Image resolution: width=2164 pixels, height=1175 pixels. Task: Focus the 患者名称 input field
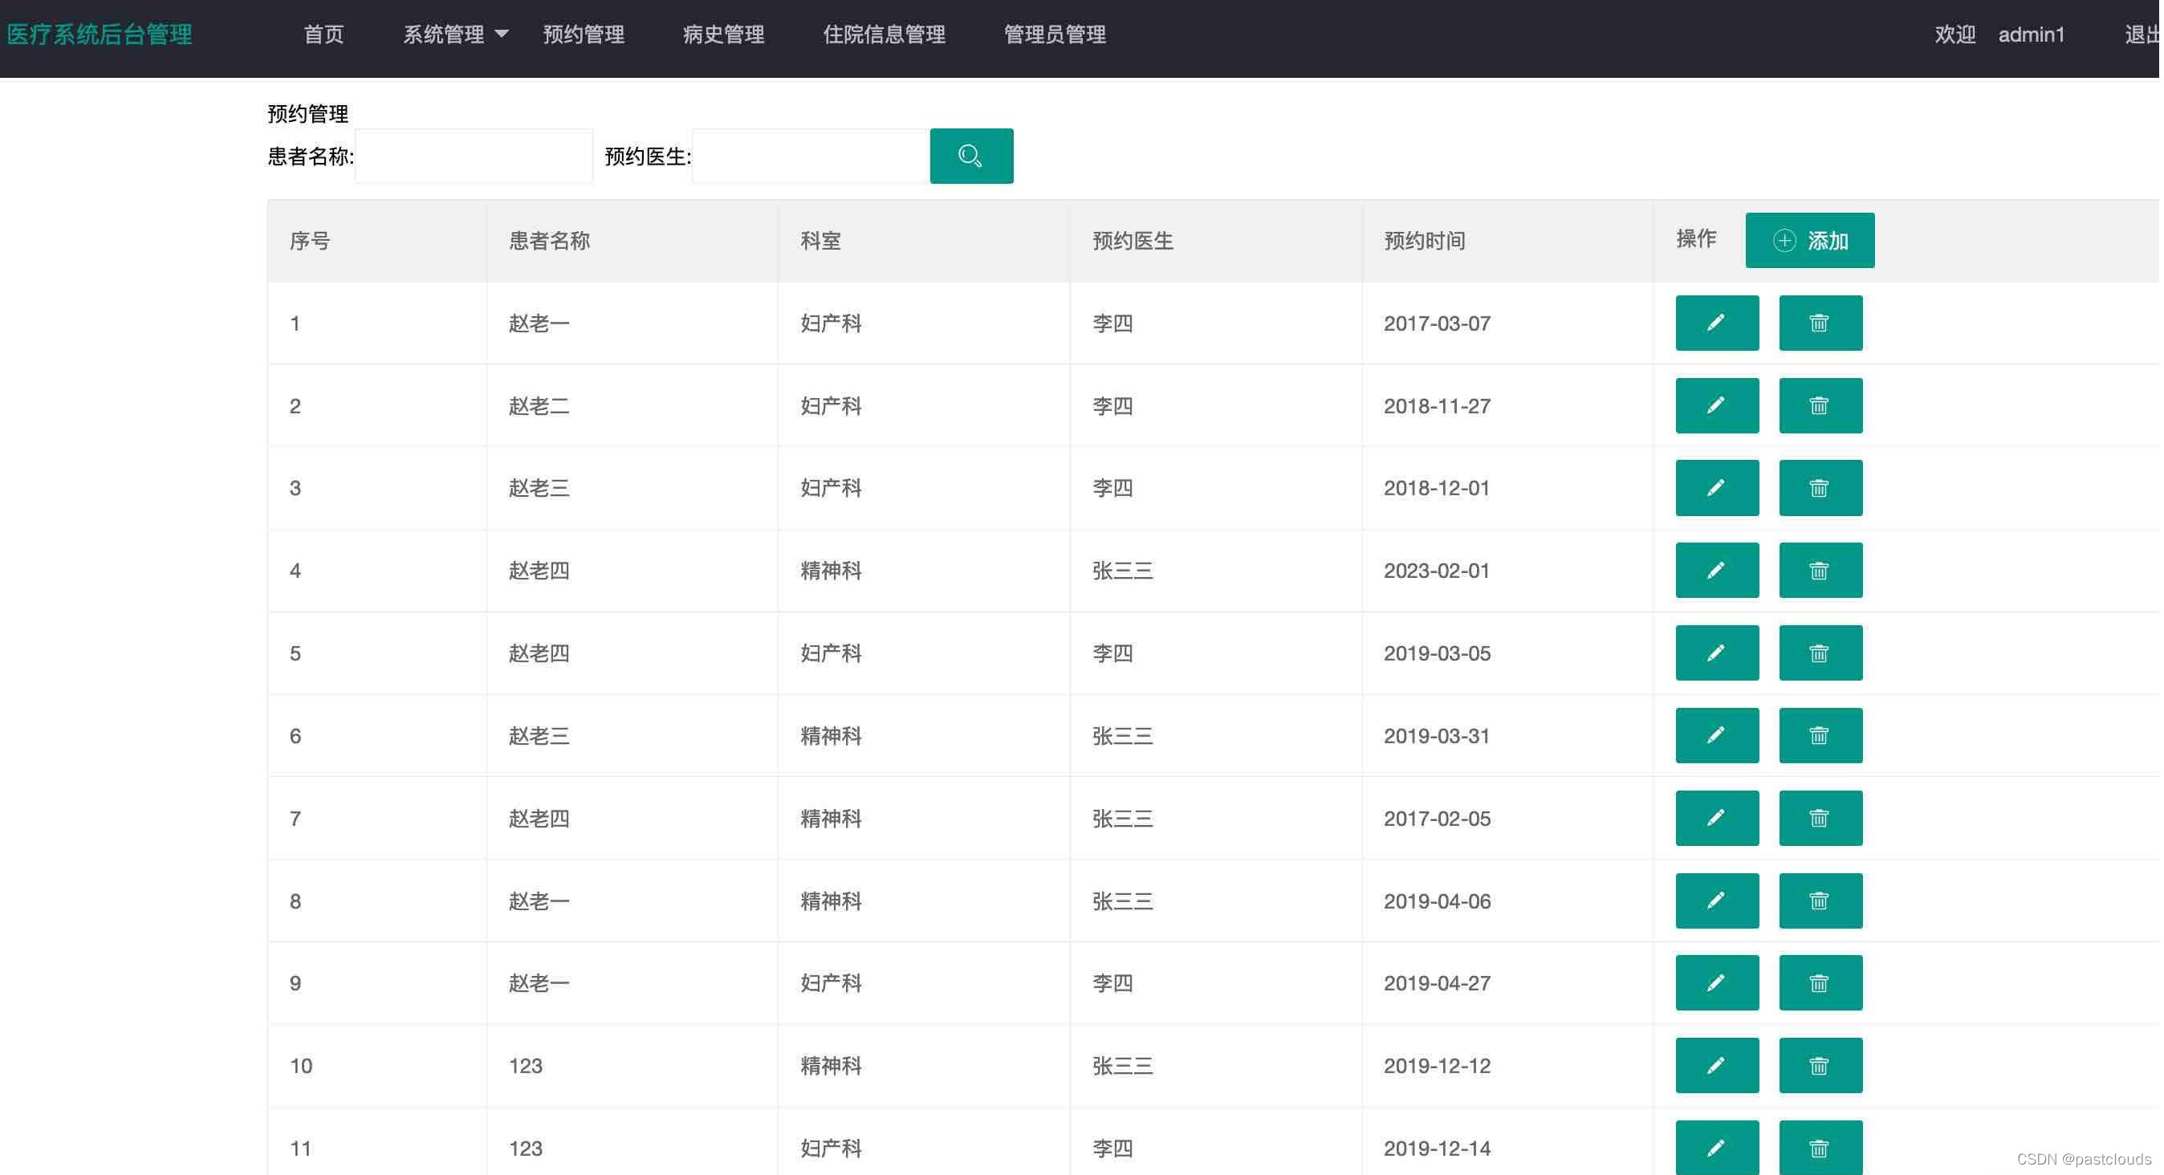point(474,157)
